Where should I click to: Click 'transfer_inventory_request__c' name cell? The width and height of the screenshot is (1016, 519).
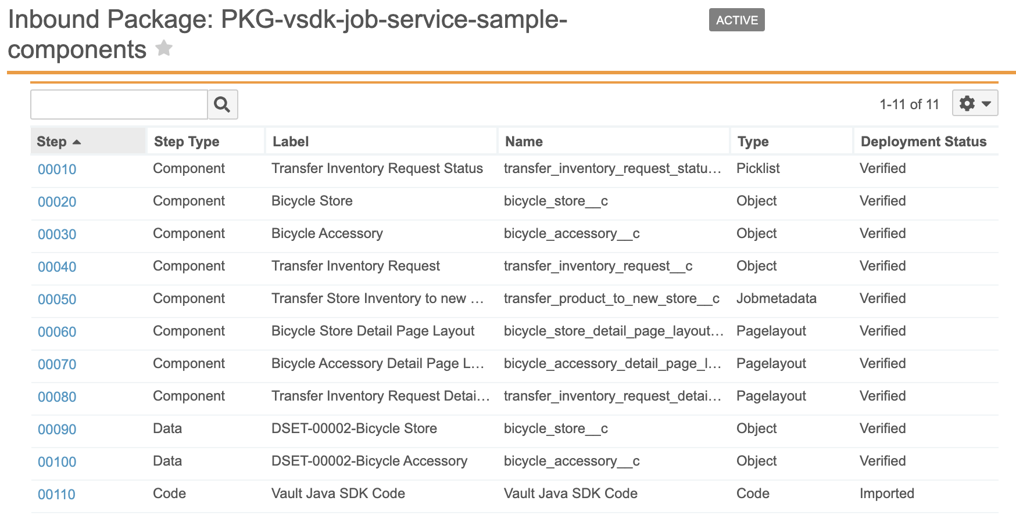pyautogui.click(x=598, y=266)
